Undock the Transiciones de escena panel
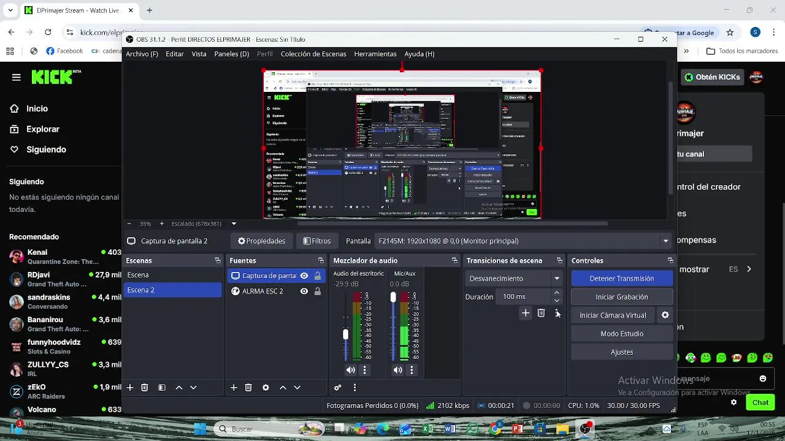 (559, 261)
